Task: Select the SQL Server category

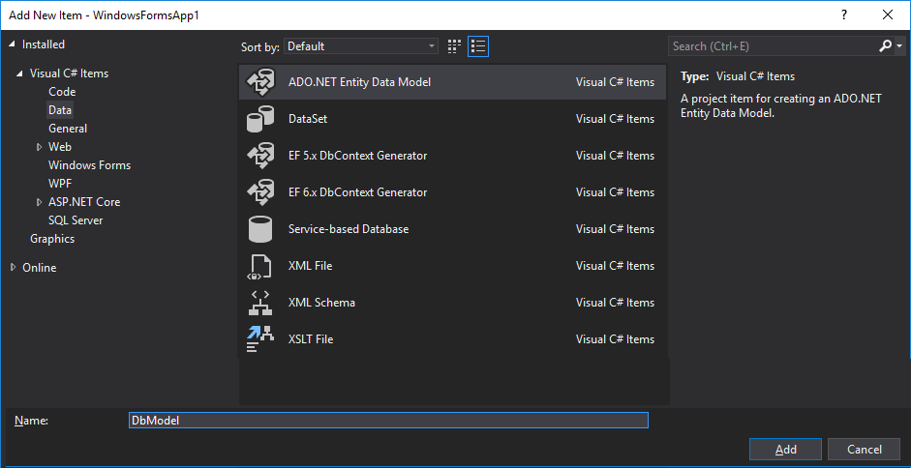Action: click(x=76, y=220)
